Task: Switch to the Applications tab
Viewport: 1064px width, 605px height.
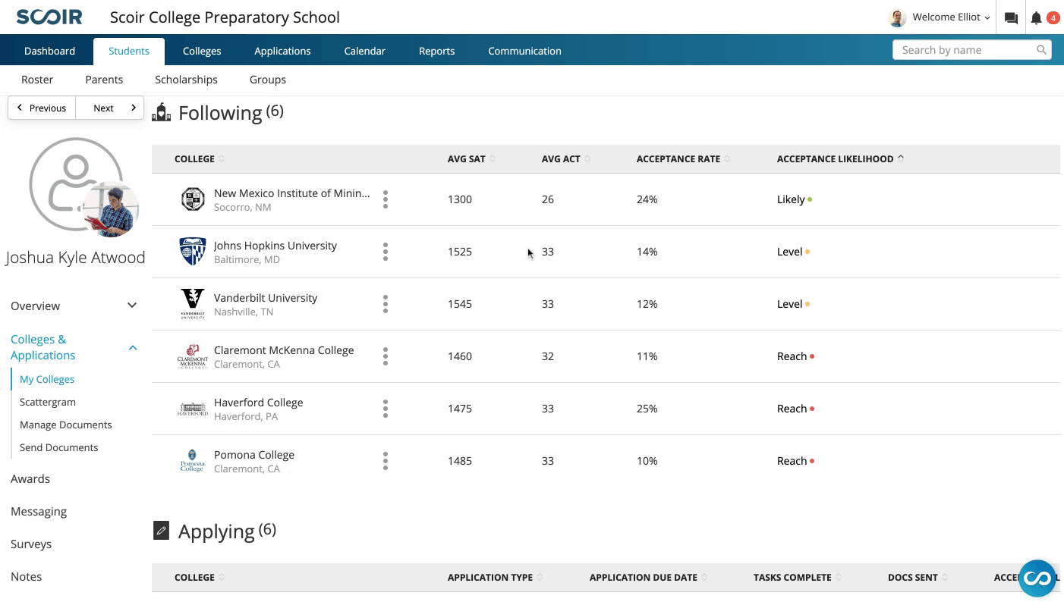Action: pyautogui.click(x=282, y=51)
